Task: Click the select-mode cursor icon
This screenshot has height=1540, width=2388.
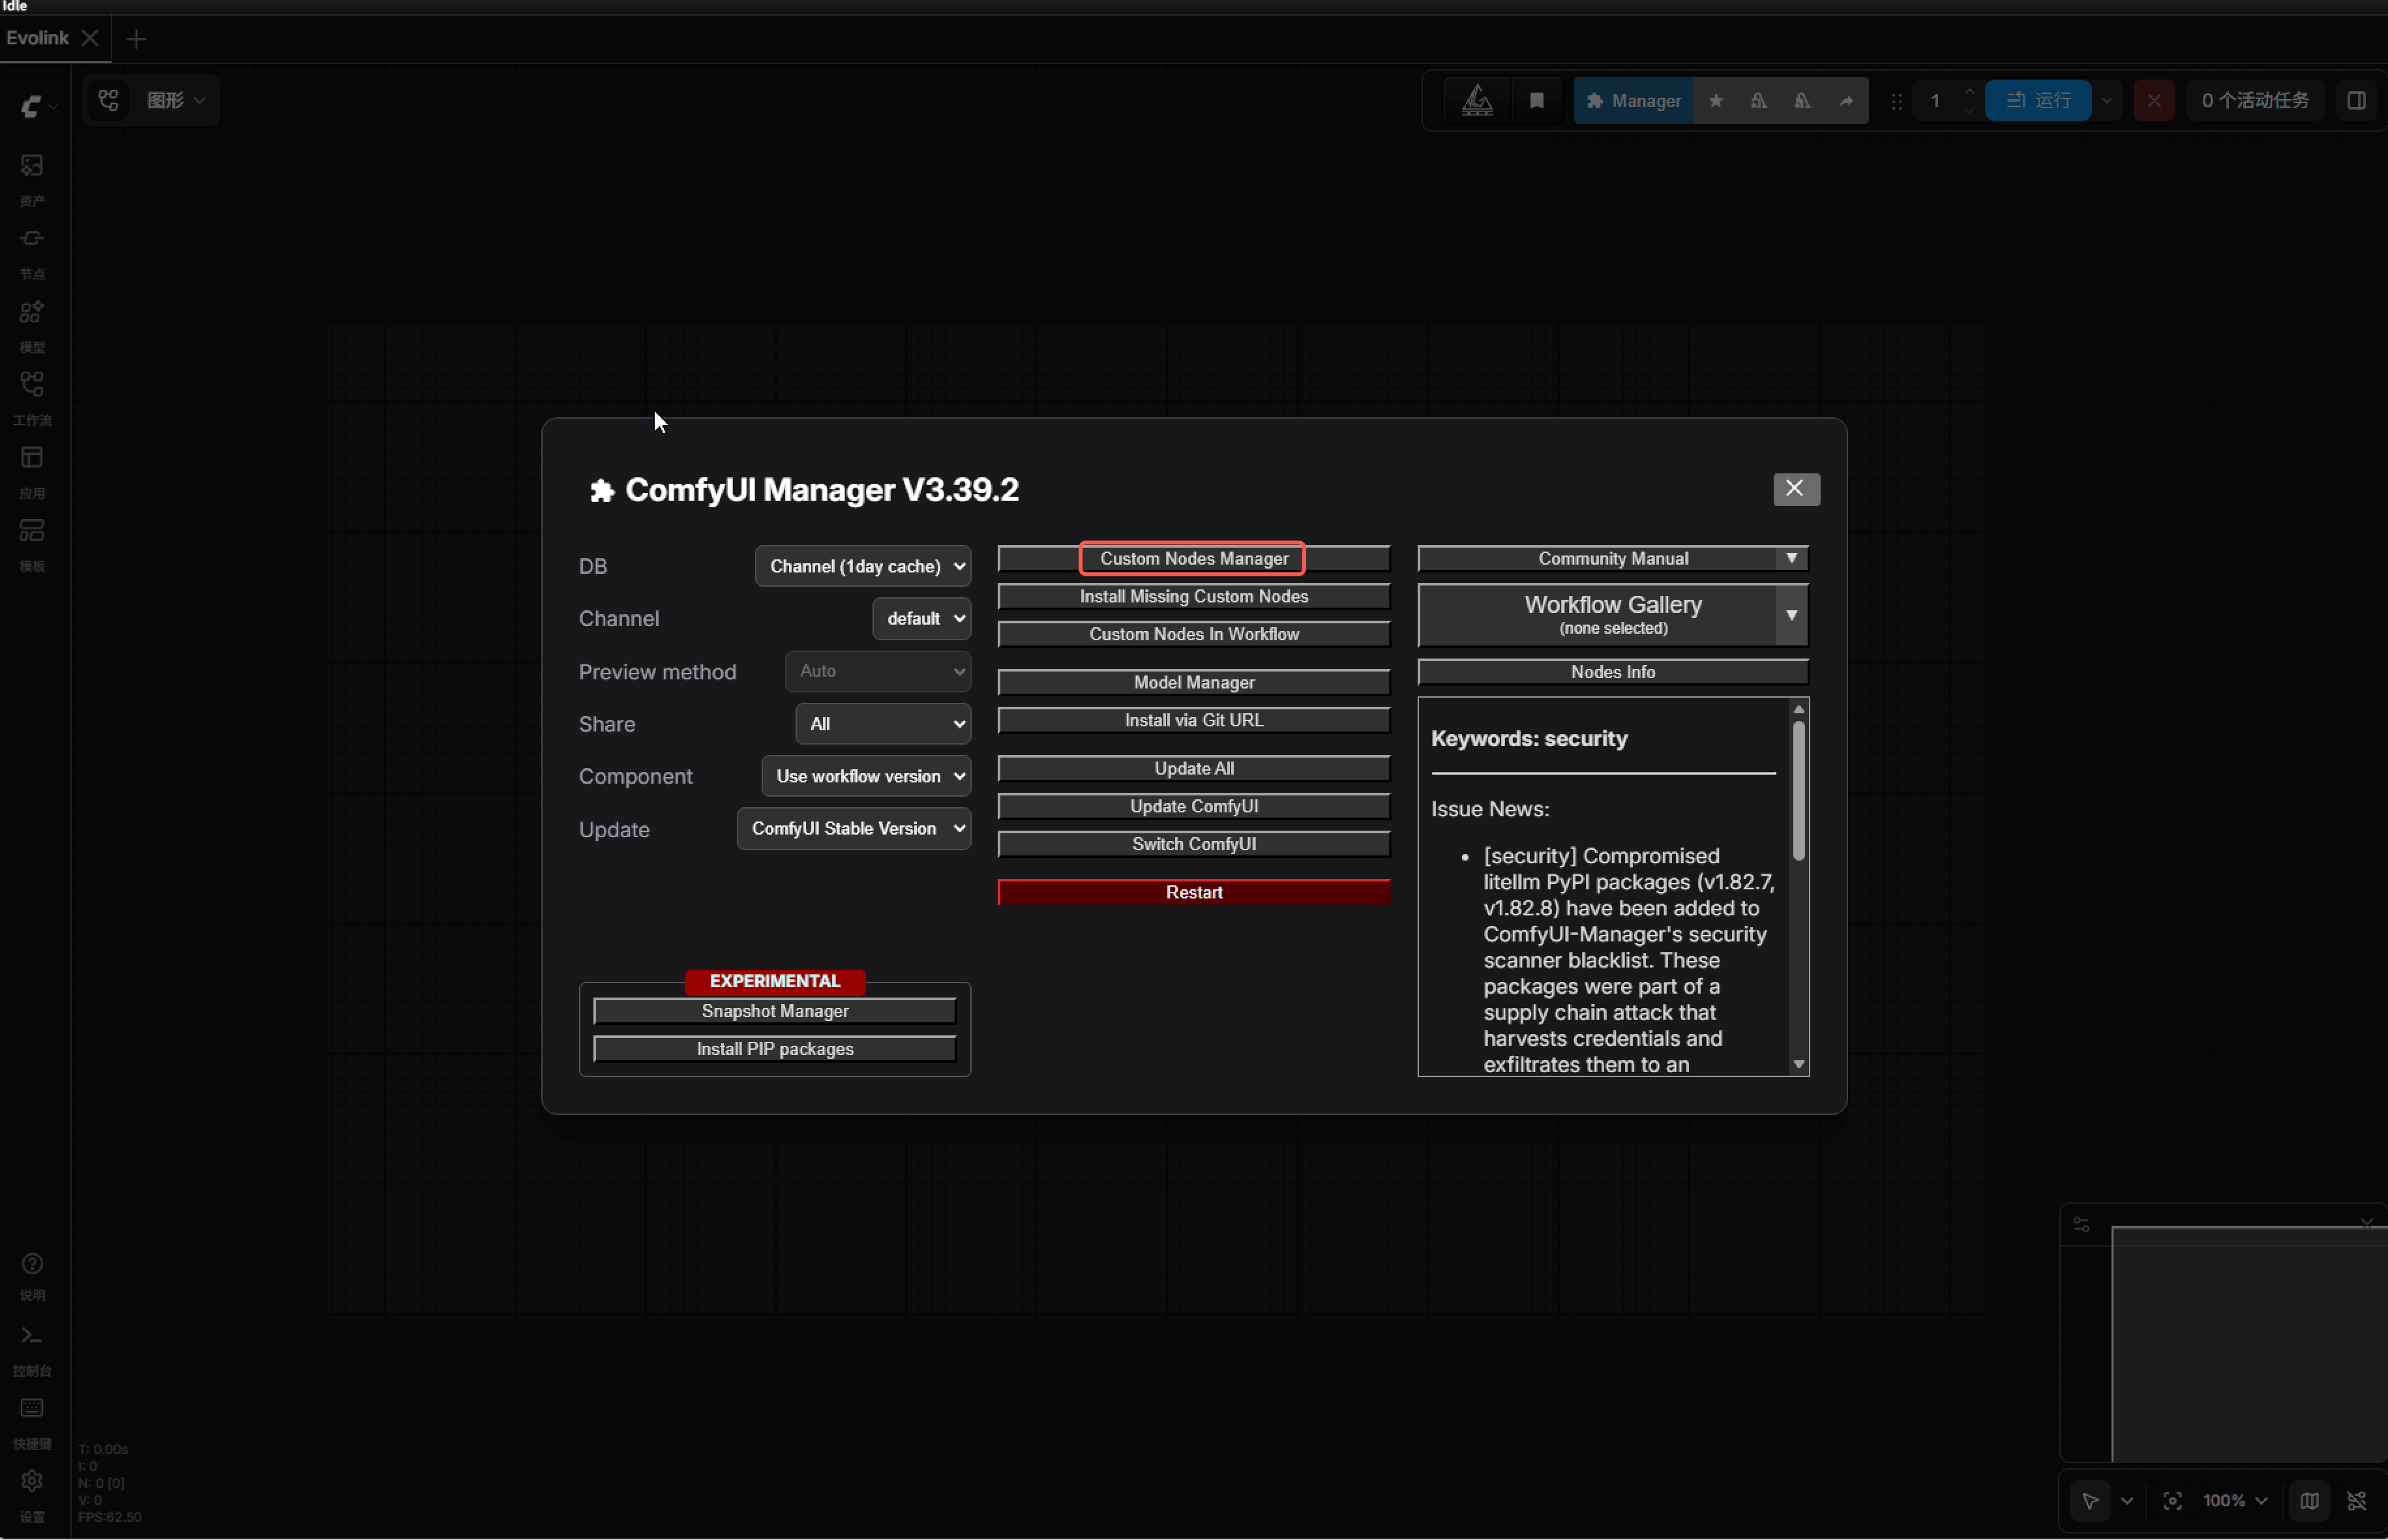Action: pyautogui.click(x=2090, y=1500)
